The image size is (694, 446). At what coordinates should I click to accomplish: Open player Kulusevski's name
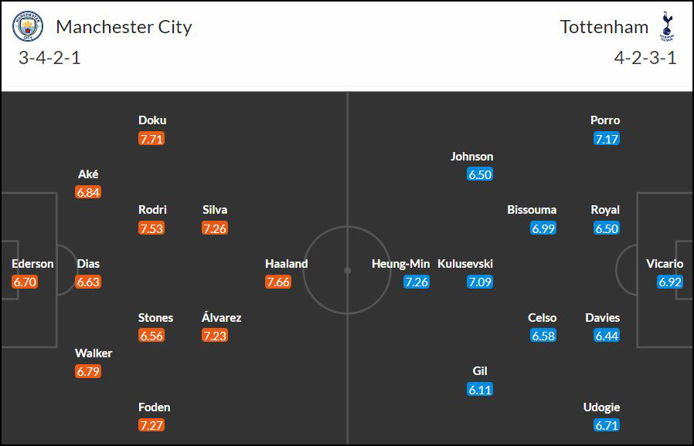[x=465, y=264]
